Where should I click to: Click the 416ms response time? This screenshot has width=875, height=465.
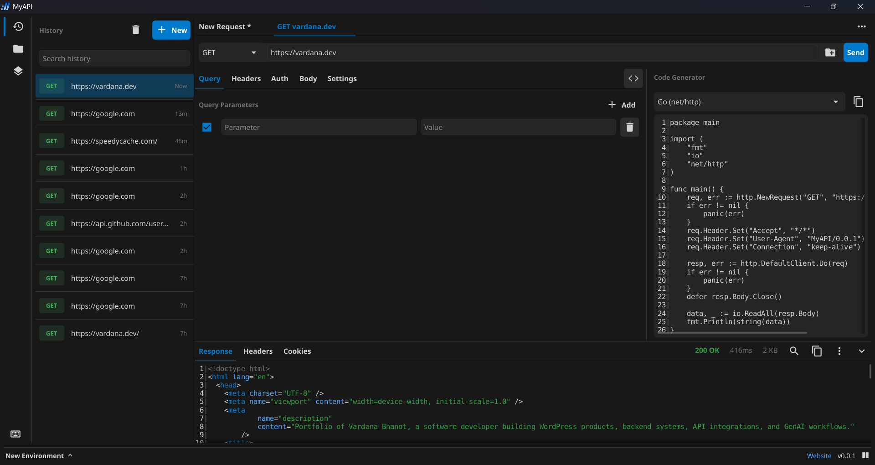coord(741,350)
